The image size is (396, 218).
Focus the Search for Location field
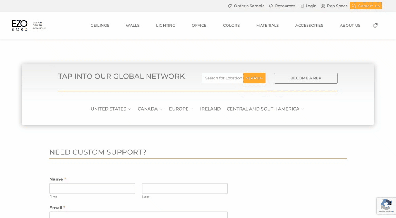tap(223, 78)
